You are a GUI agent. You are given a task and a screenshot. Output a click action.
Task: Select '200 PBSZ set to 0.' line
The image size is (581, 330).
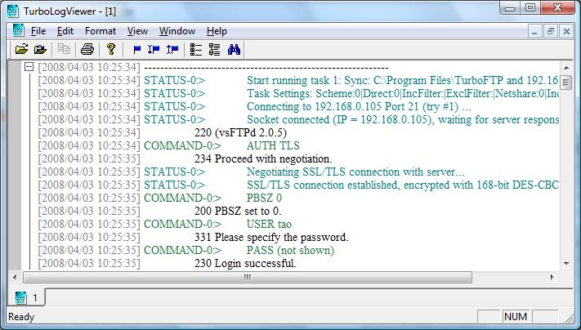[238, 211]
